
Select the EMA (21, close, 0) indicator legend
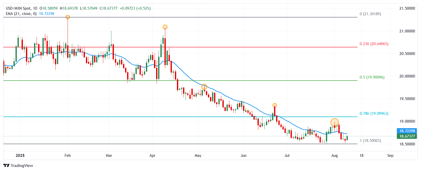[21, 14]
